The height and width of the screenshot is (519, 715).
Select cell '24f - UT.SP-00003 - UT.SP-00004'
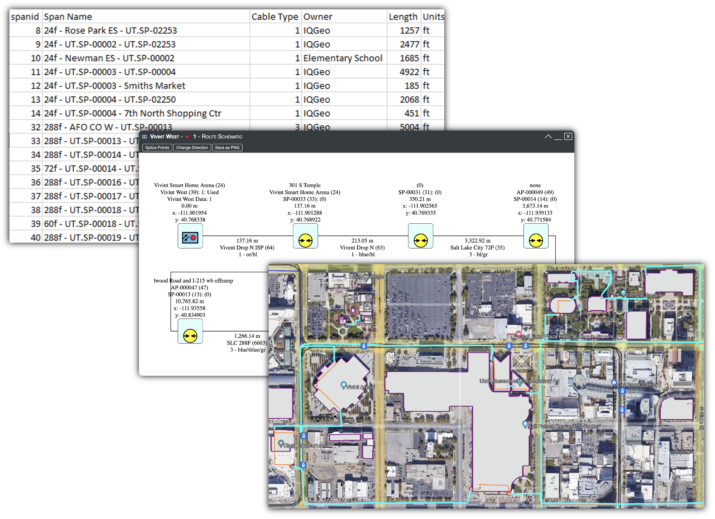pyautogui.click(x=146, y=72)
